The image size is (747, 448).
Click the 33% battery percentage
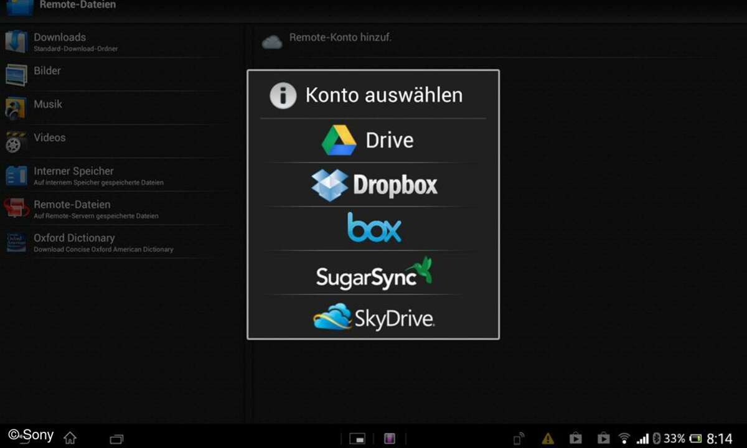pos(674,439)
